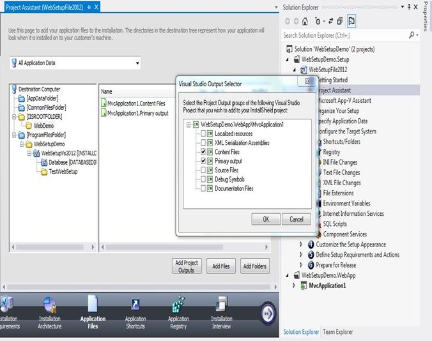Collapse the WebSetupDemo folder node
This screenshot has width=432, height=341.
click(22, 144)
